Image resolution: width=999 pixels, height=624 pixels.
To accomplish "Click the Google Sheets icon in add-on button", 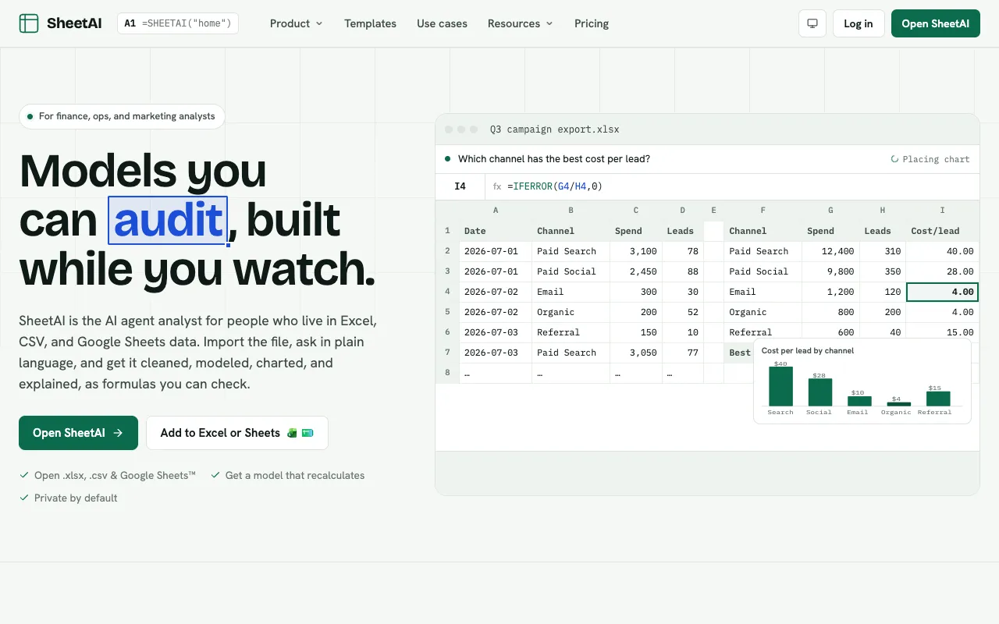I will click(308, 433).
